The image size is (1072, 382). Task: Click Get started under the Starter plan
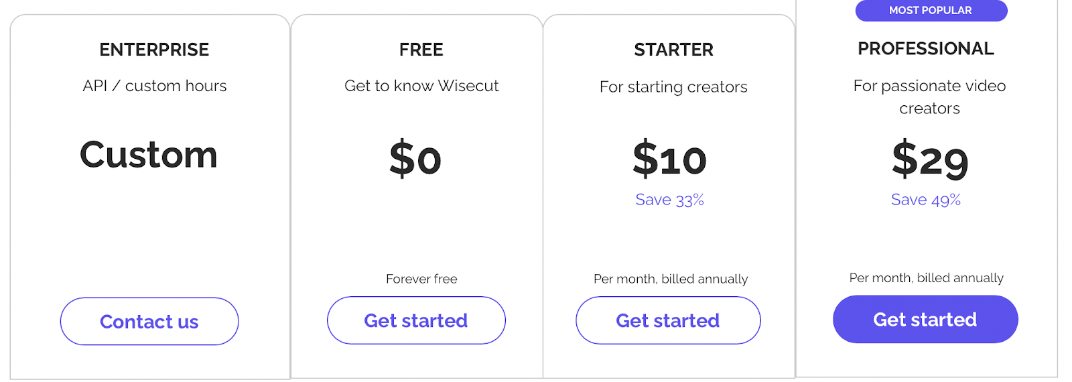point(668,320)
